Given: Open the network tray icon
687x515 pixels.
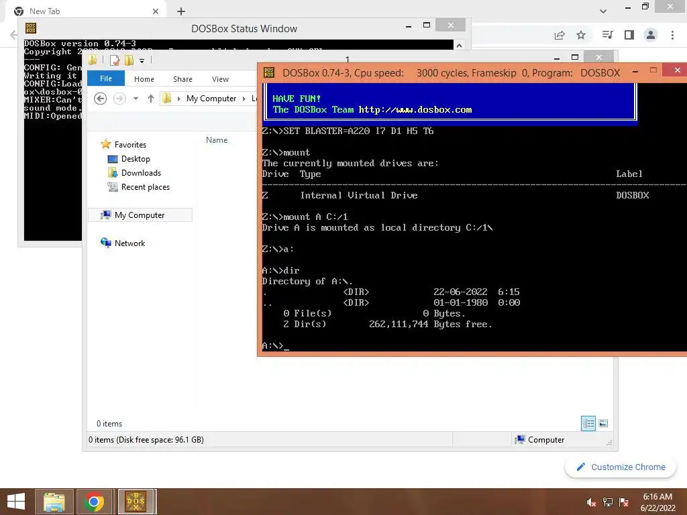Looking at the screenshot, I should (x=607, y=502).
